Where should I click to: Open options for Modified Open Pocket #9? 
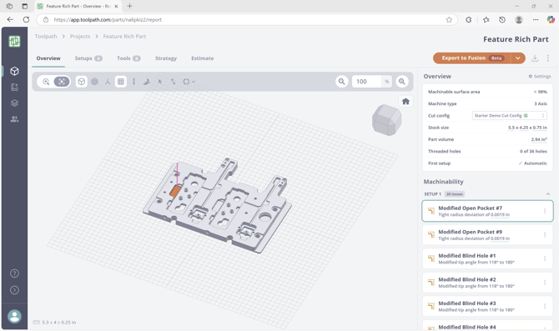click(545, 235)
